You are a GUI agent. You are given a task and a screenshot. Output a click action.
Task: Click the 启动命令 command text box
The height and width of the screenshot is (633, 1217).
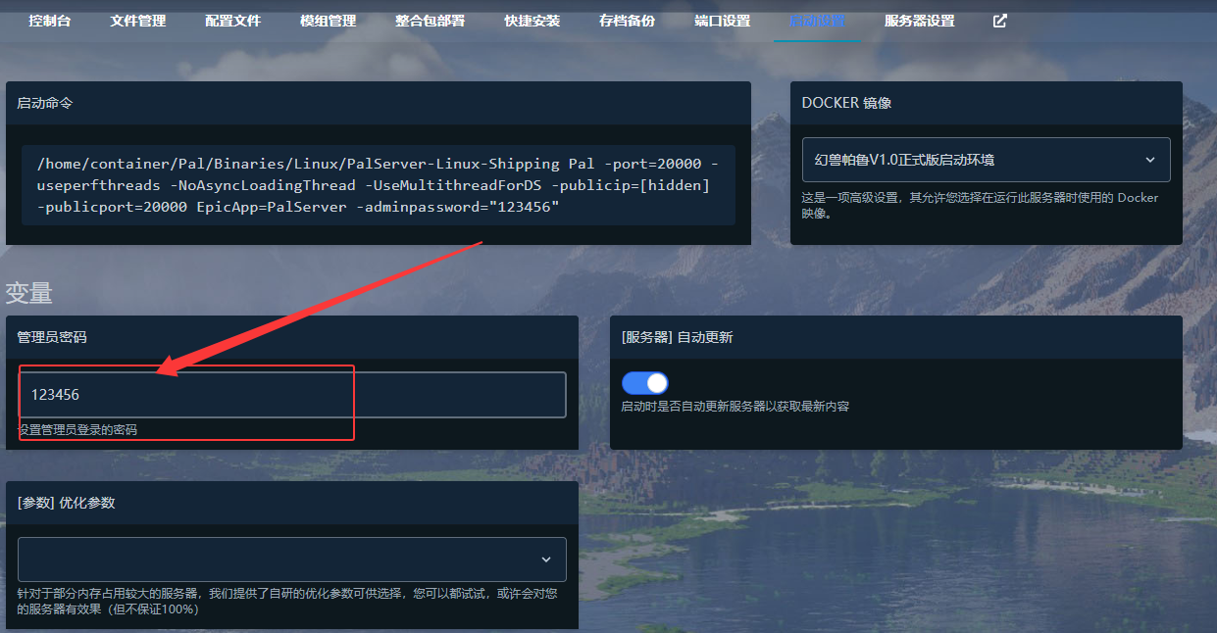(379, 185)
